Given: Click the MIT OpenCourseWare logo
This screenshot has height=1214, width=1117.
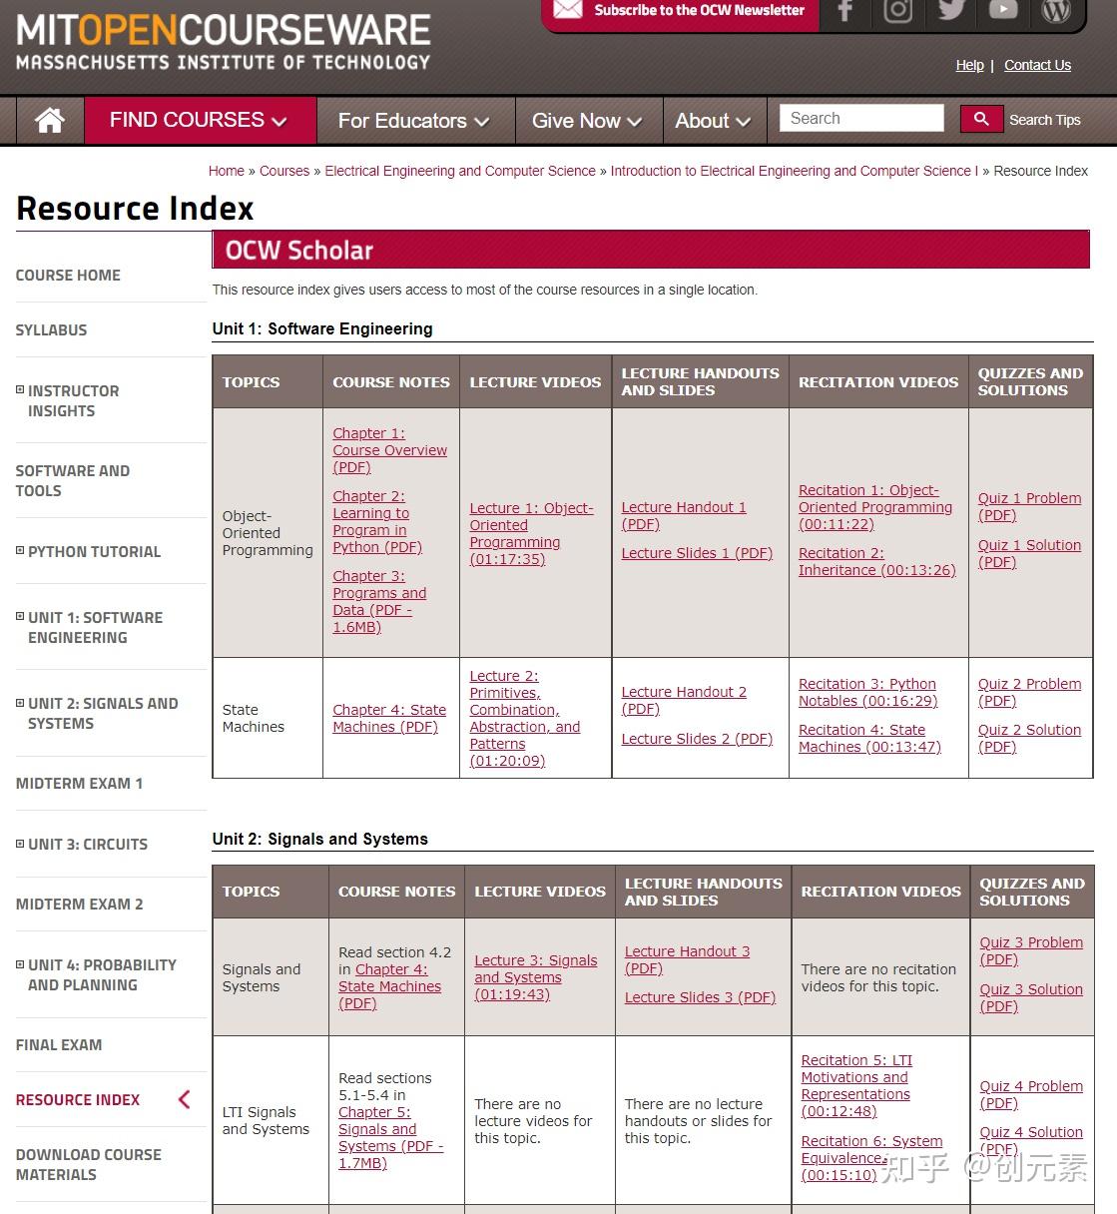Looking at the screenshot, I should click(x=224, y=42).
